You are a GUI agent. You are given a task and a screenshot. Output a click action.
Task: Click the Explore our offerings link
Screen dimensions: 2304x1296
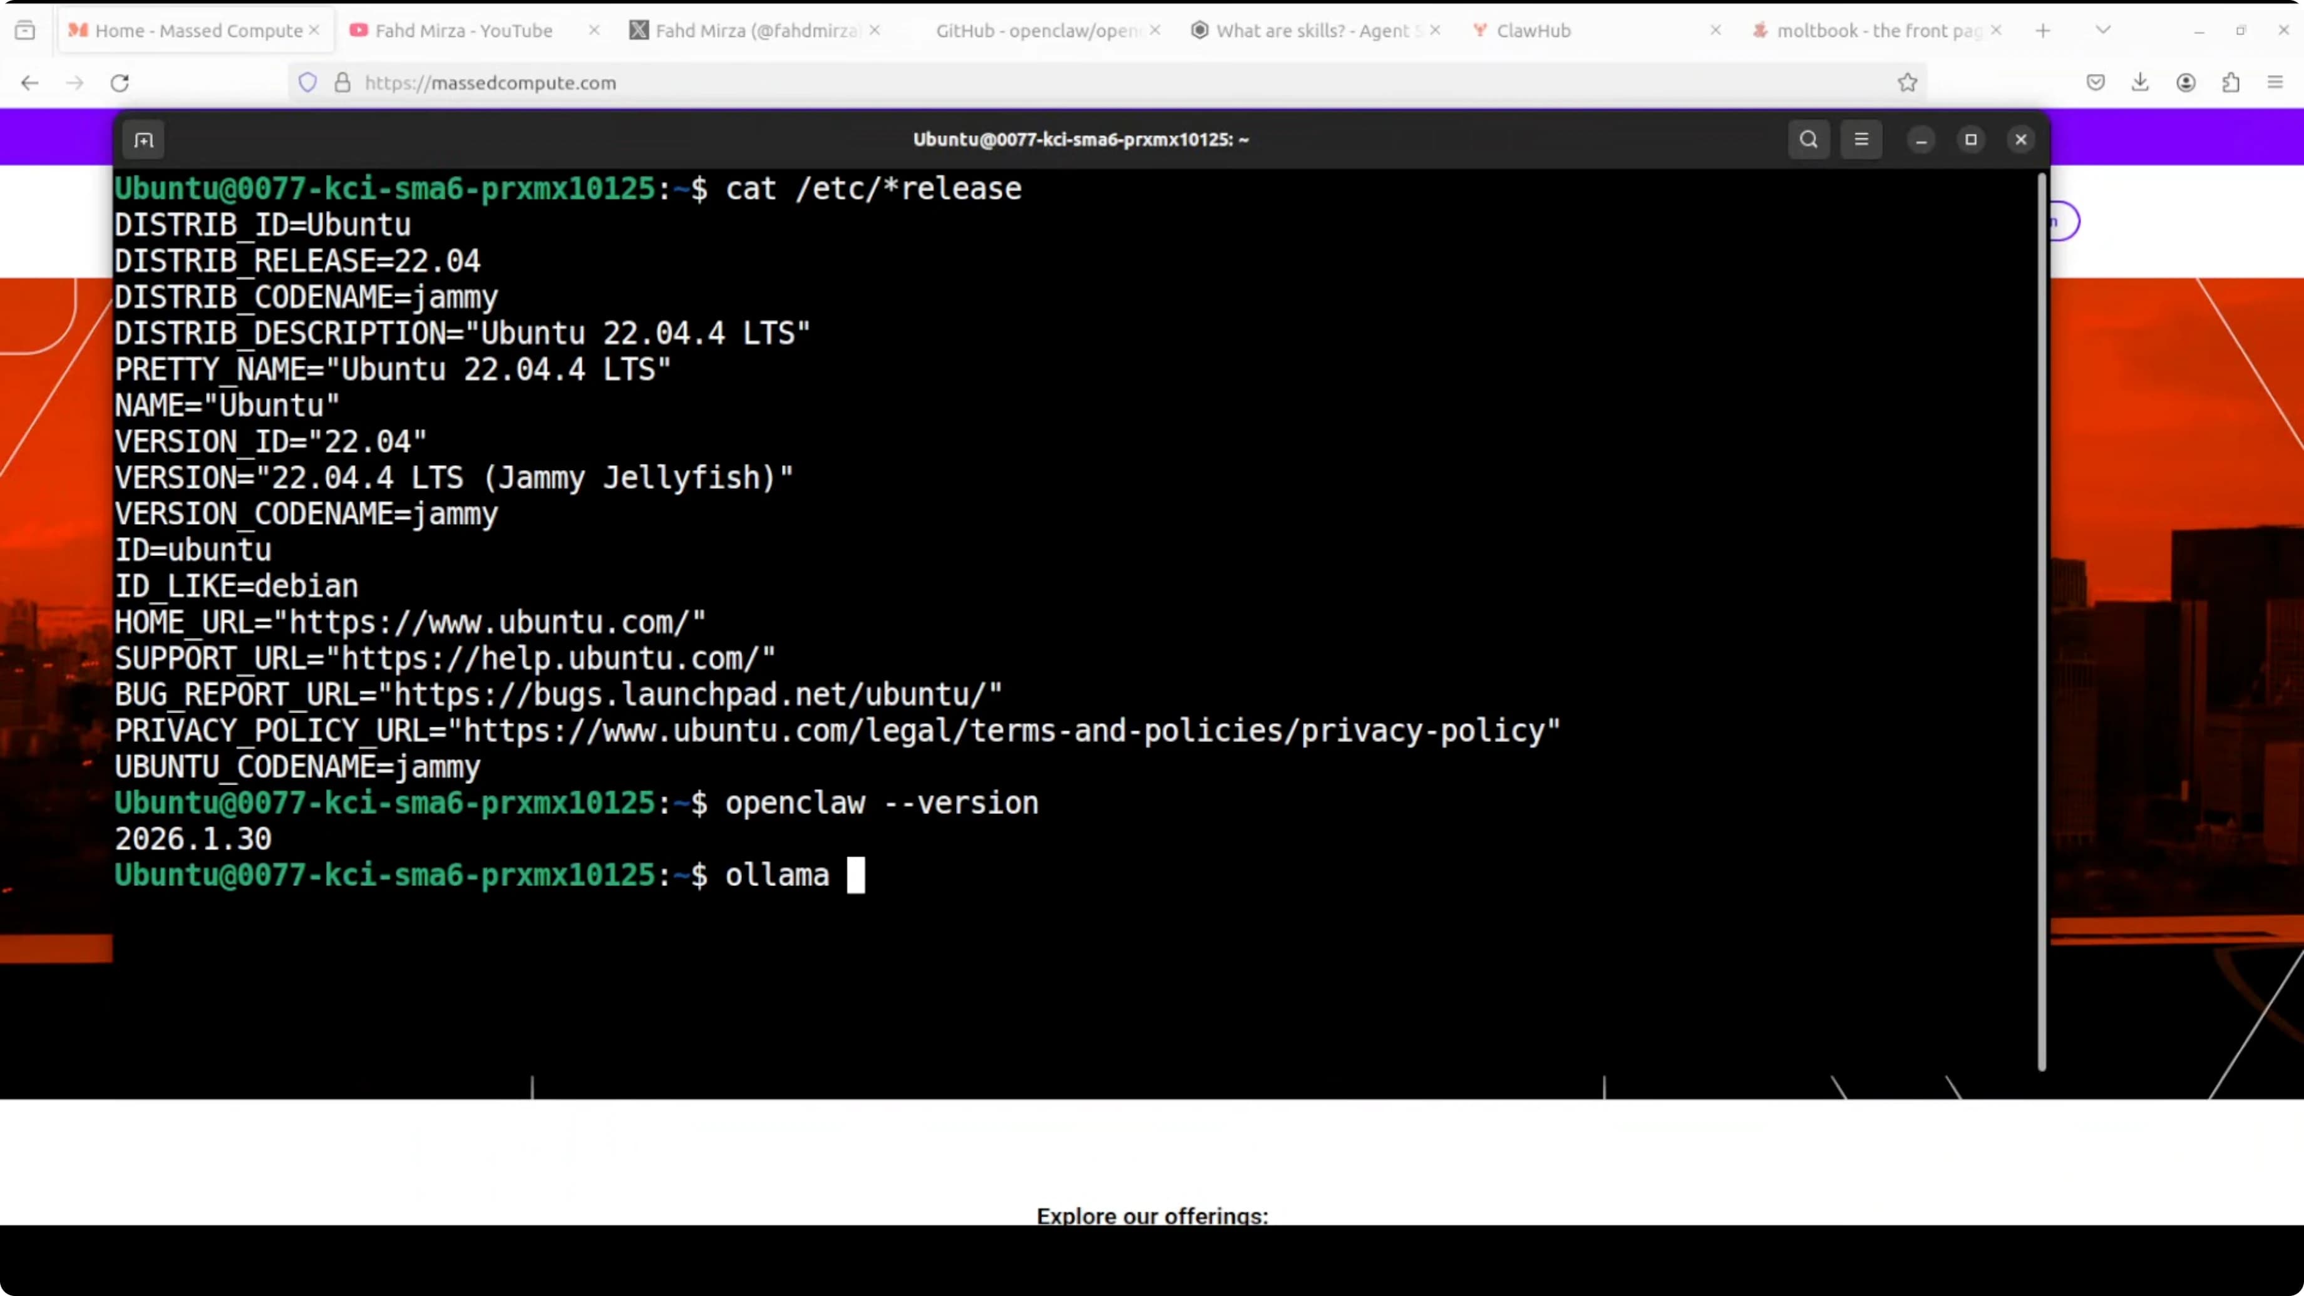click(x=1152, y=1215)
